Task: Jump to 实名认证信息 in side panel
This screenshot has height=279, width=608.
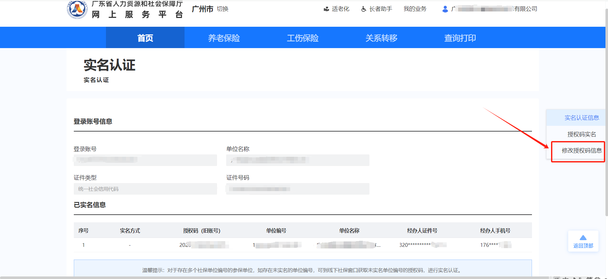Action: [x=581, y=118]
